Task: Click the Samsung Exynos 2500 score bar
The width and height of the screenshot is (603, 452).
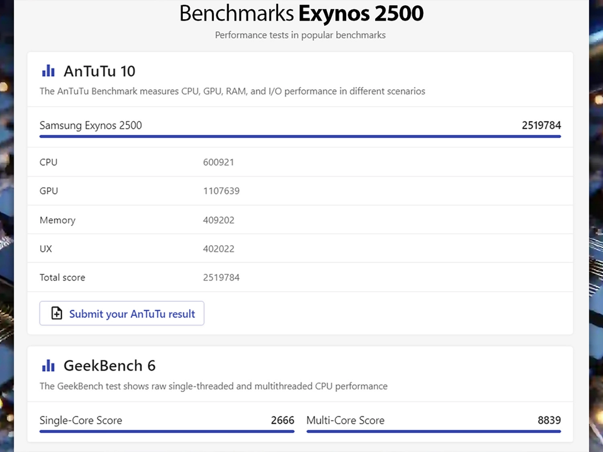Action: pos(300,137)
